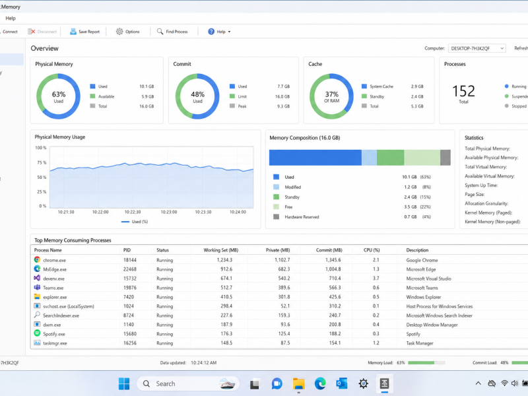Click the Disconnect red X icon
The width and height of the screenshot is (528, 396).
[31, 31]
